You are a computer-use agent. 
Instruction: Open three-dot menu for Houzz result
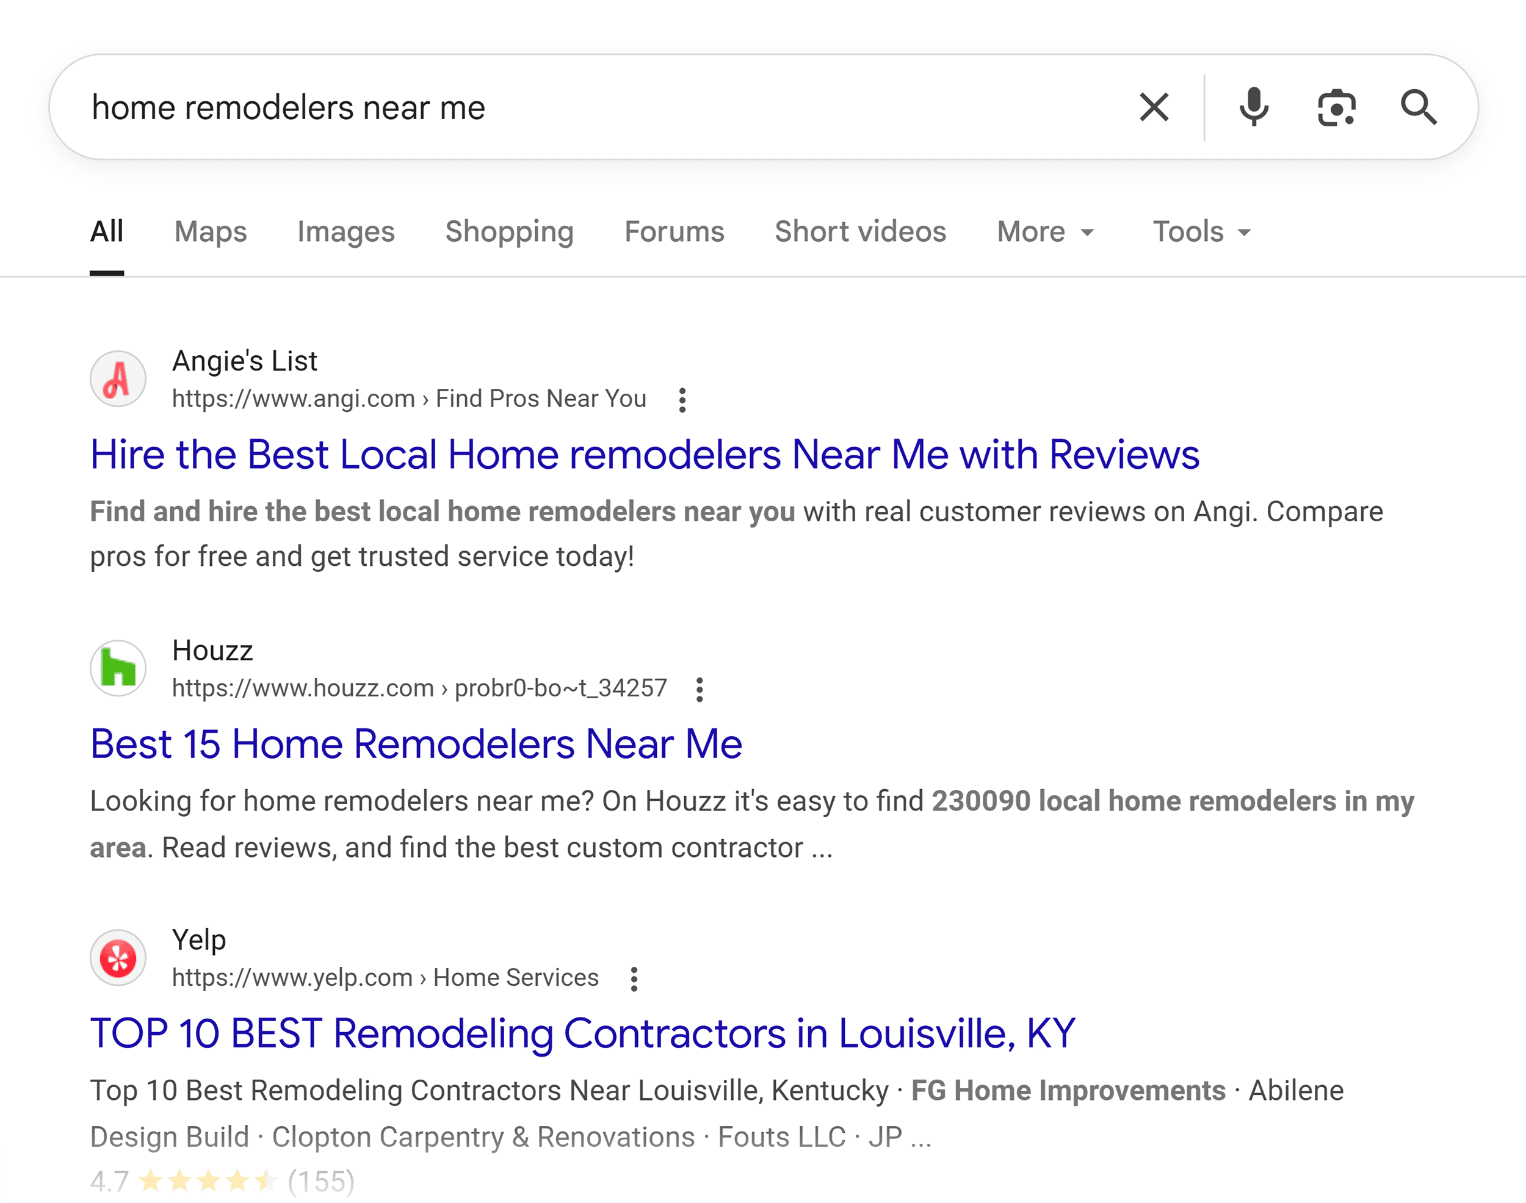click(x=700, y=690)
